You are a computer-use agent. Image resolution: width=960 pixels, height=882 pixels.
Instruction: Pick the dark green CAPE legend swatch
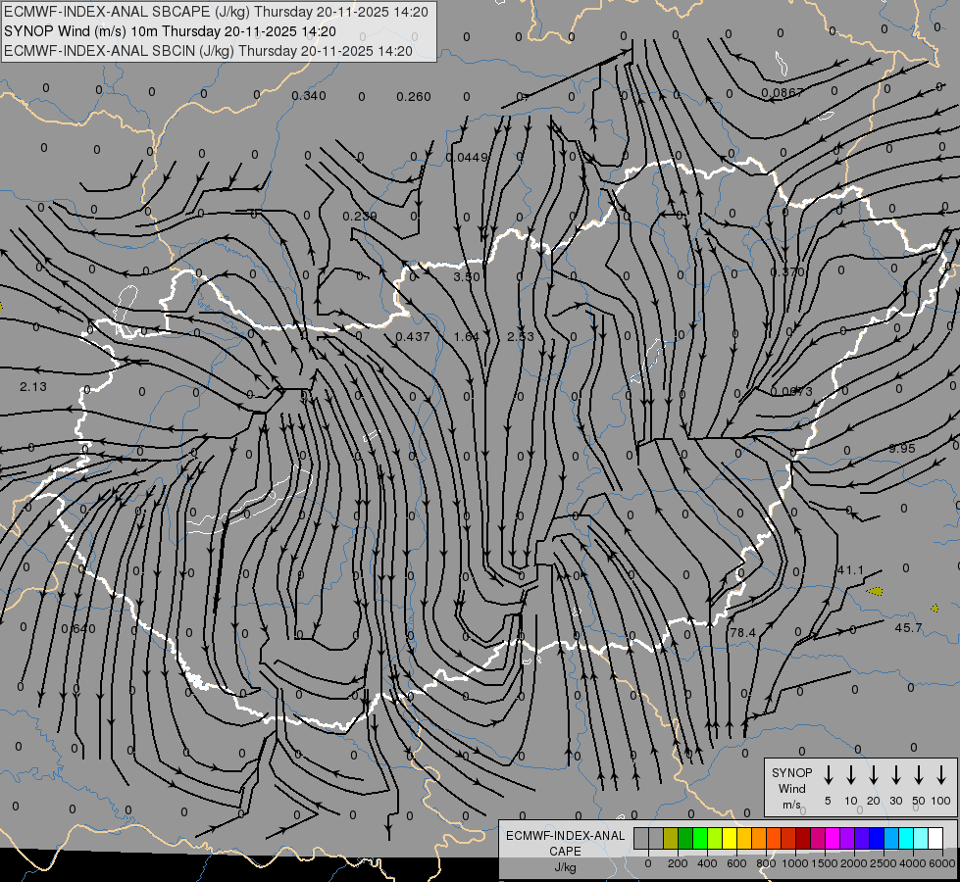click(685, 838)
